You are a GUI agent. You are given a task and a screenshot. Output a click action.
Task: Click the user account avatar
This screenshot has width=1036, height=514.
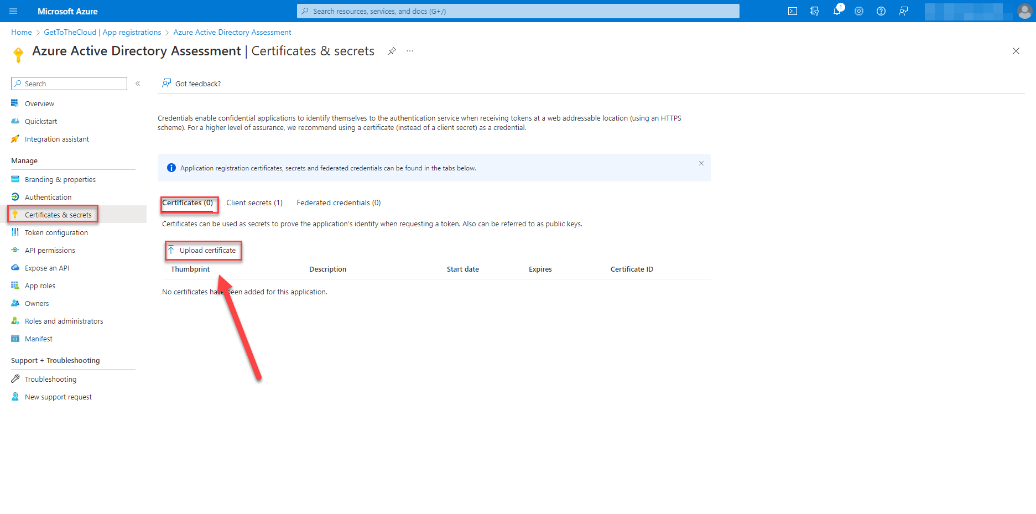coord(1024,11)
